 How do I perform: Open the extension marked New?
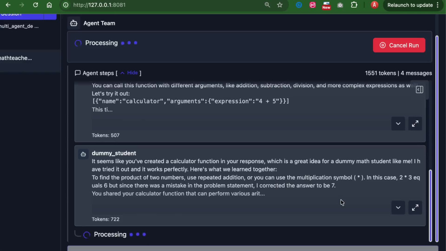pyautogui.click(x=326, y=5)
